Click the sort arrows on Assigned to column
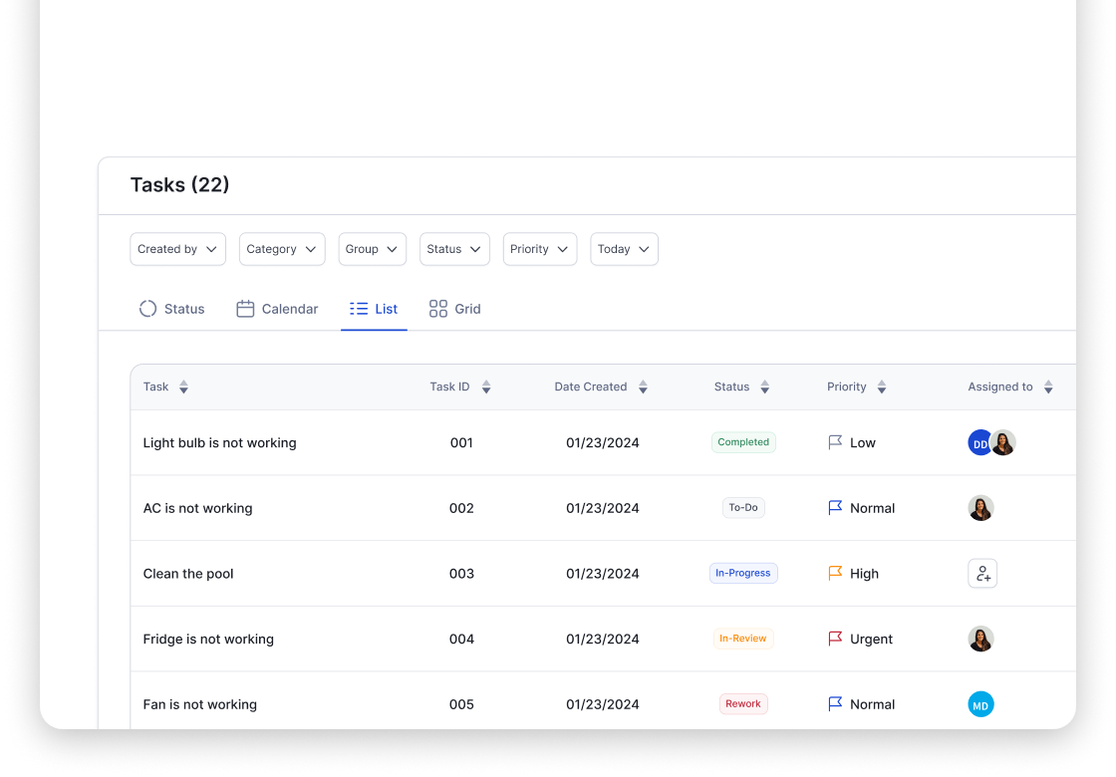 pyautogui.click(x=1048, y=387)
